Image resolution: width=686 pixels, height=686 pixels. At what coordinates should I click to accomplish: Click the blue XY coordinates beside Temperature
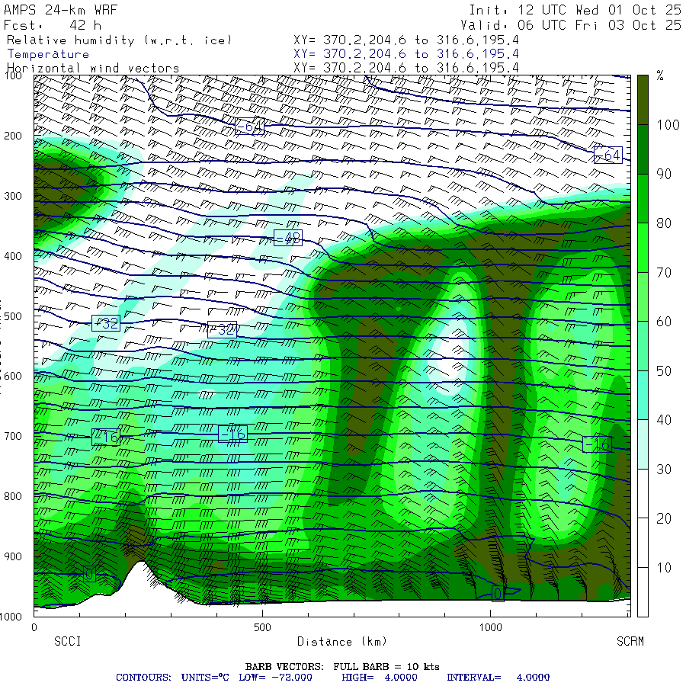(x=406, y=54)
